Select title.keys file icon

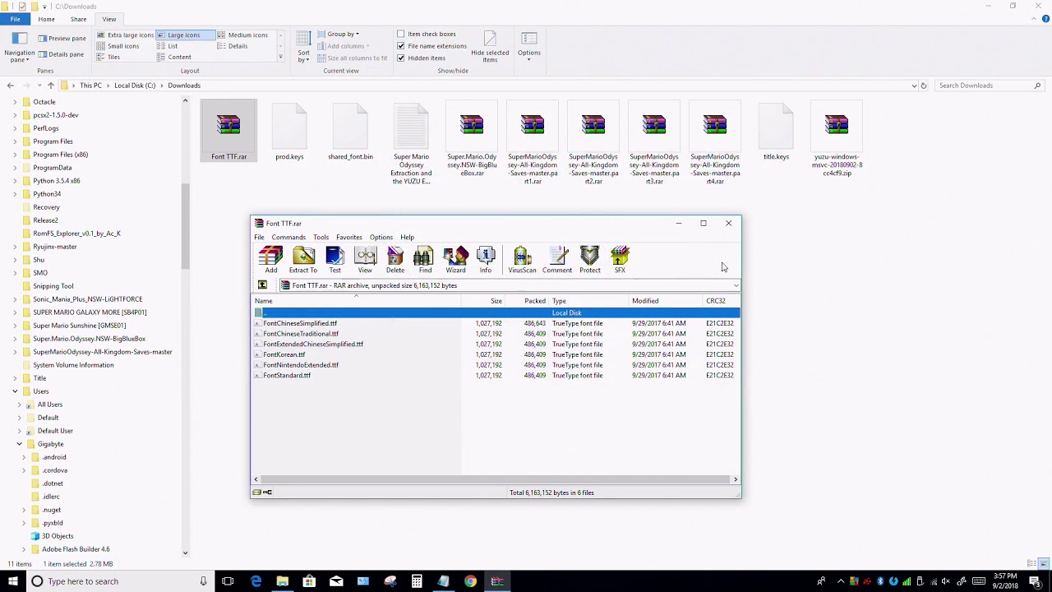pyautogui.click(x=776, y=132)
